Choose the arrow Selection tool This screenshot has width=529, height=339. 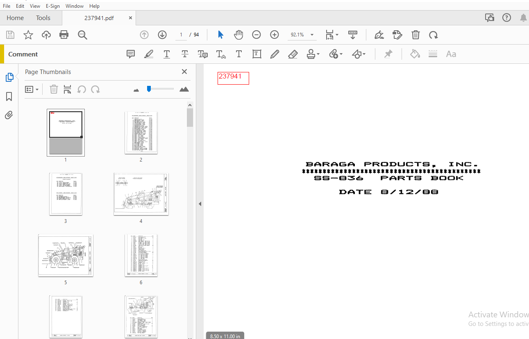(220, 35)
